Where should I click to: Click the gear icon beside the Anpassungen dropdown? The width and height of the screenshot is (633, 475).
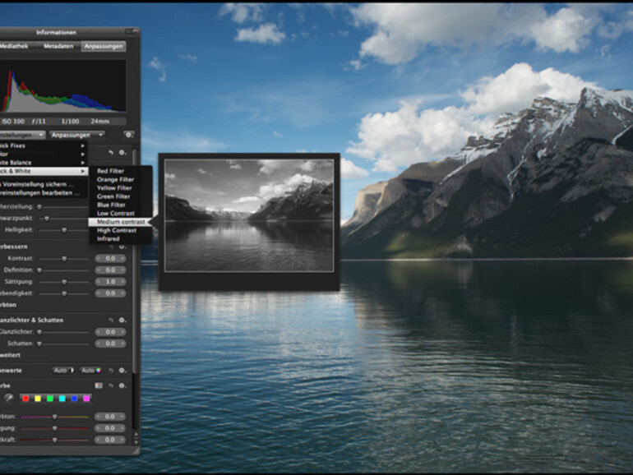pos(129,134)
